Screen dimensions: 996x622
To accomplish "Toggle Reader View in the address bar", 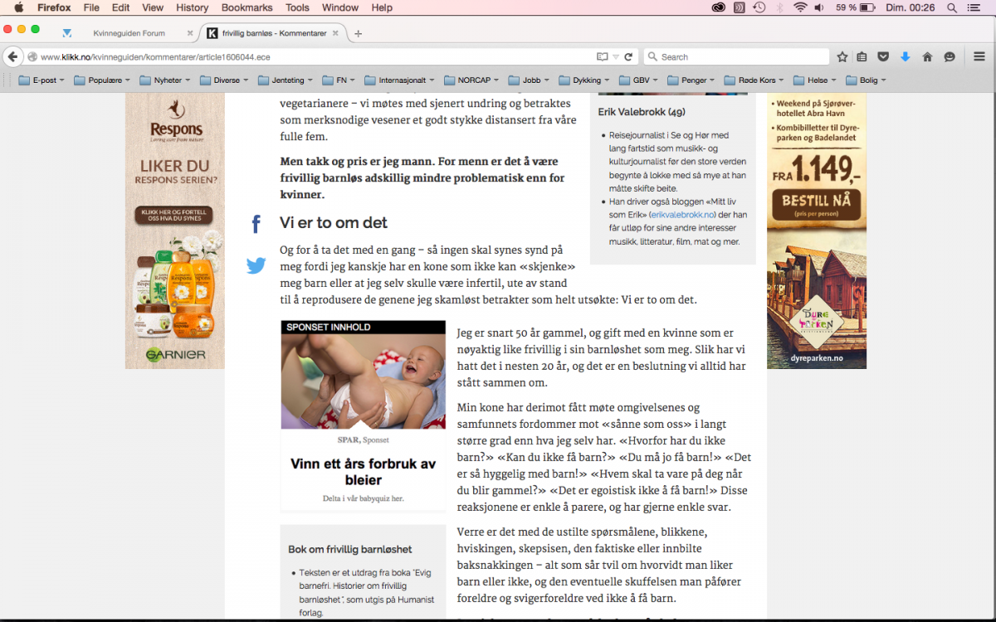I will point(602,56).
